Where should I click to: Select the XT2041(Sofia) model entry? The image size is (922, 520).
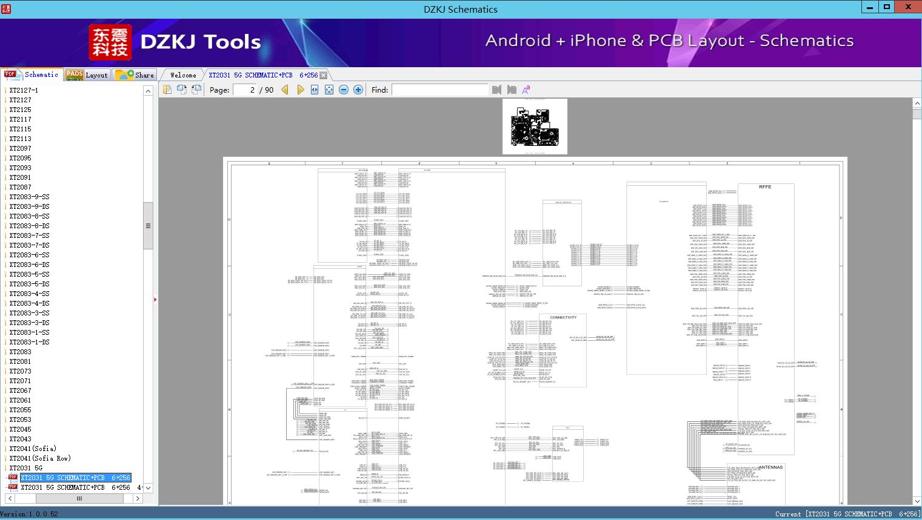point(33,449)
